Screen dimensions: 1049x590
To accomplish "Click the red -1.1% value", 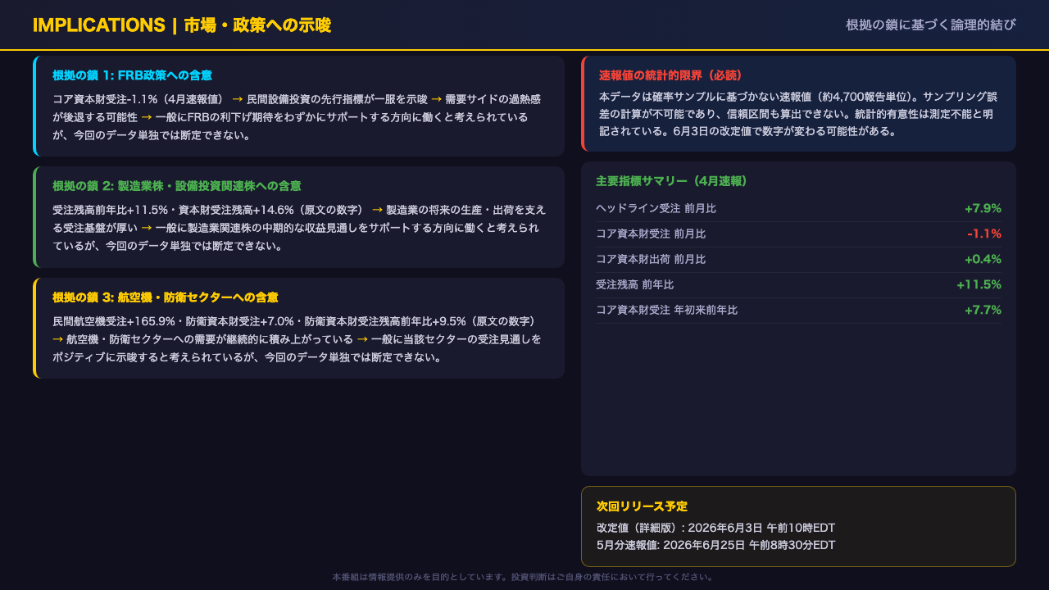I will click(x=984, y=234).
